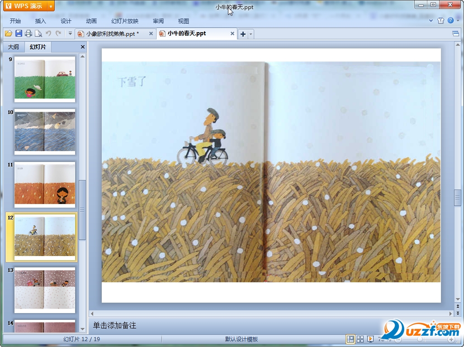Screen dimensions: 464x347
Task: Start slideshow from status bar icon
Action: coord(370,339)
